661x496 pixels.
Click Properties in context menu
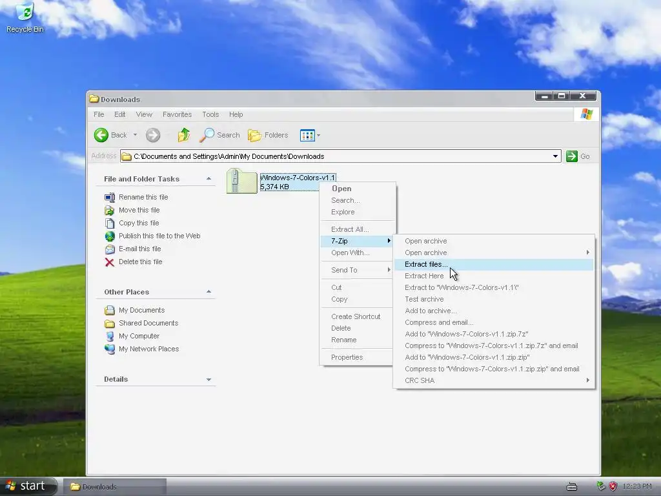pyautogui.click(x=358, y=357)
